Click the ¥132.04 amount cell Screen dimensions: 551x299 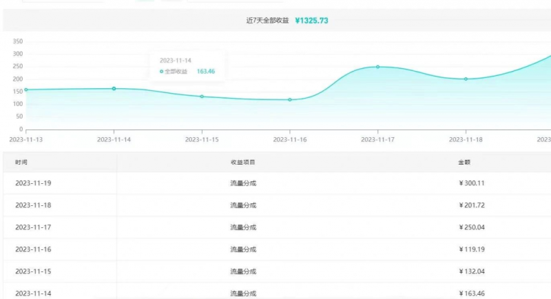(472, 271)
